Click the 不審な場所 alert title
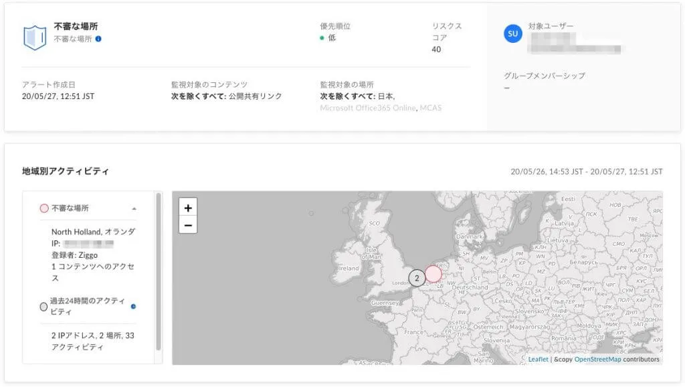Image resolution: width=685 pixels, height=387 pixels. 76,27
